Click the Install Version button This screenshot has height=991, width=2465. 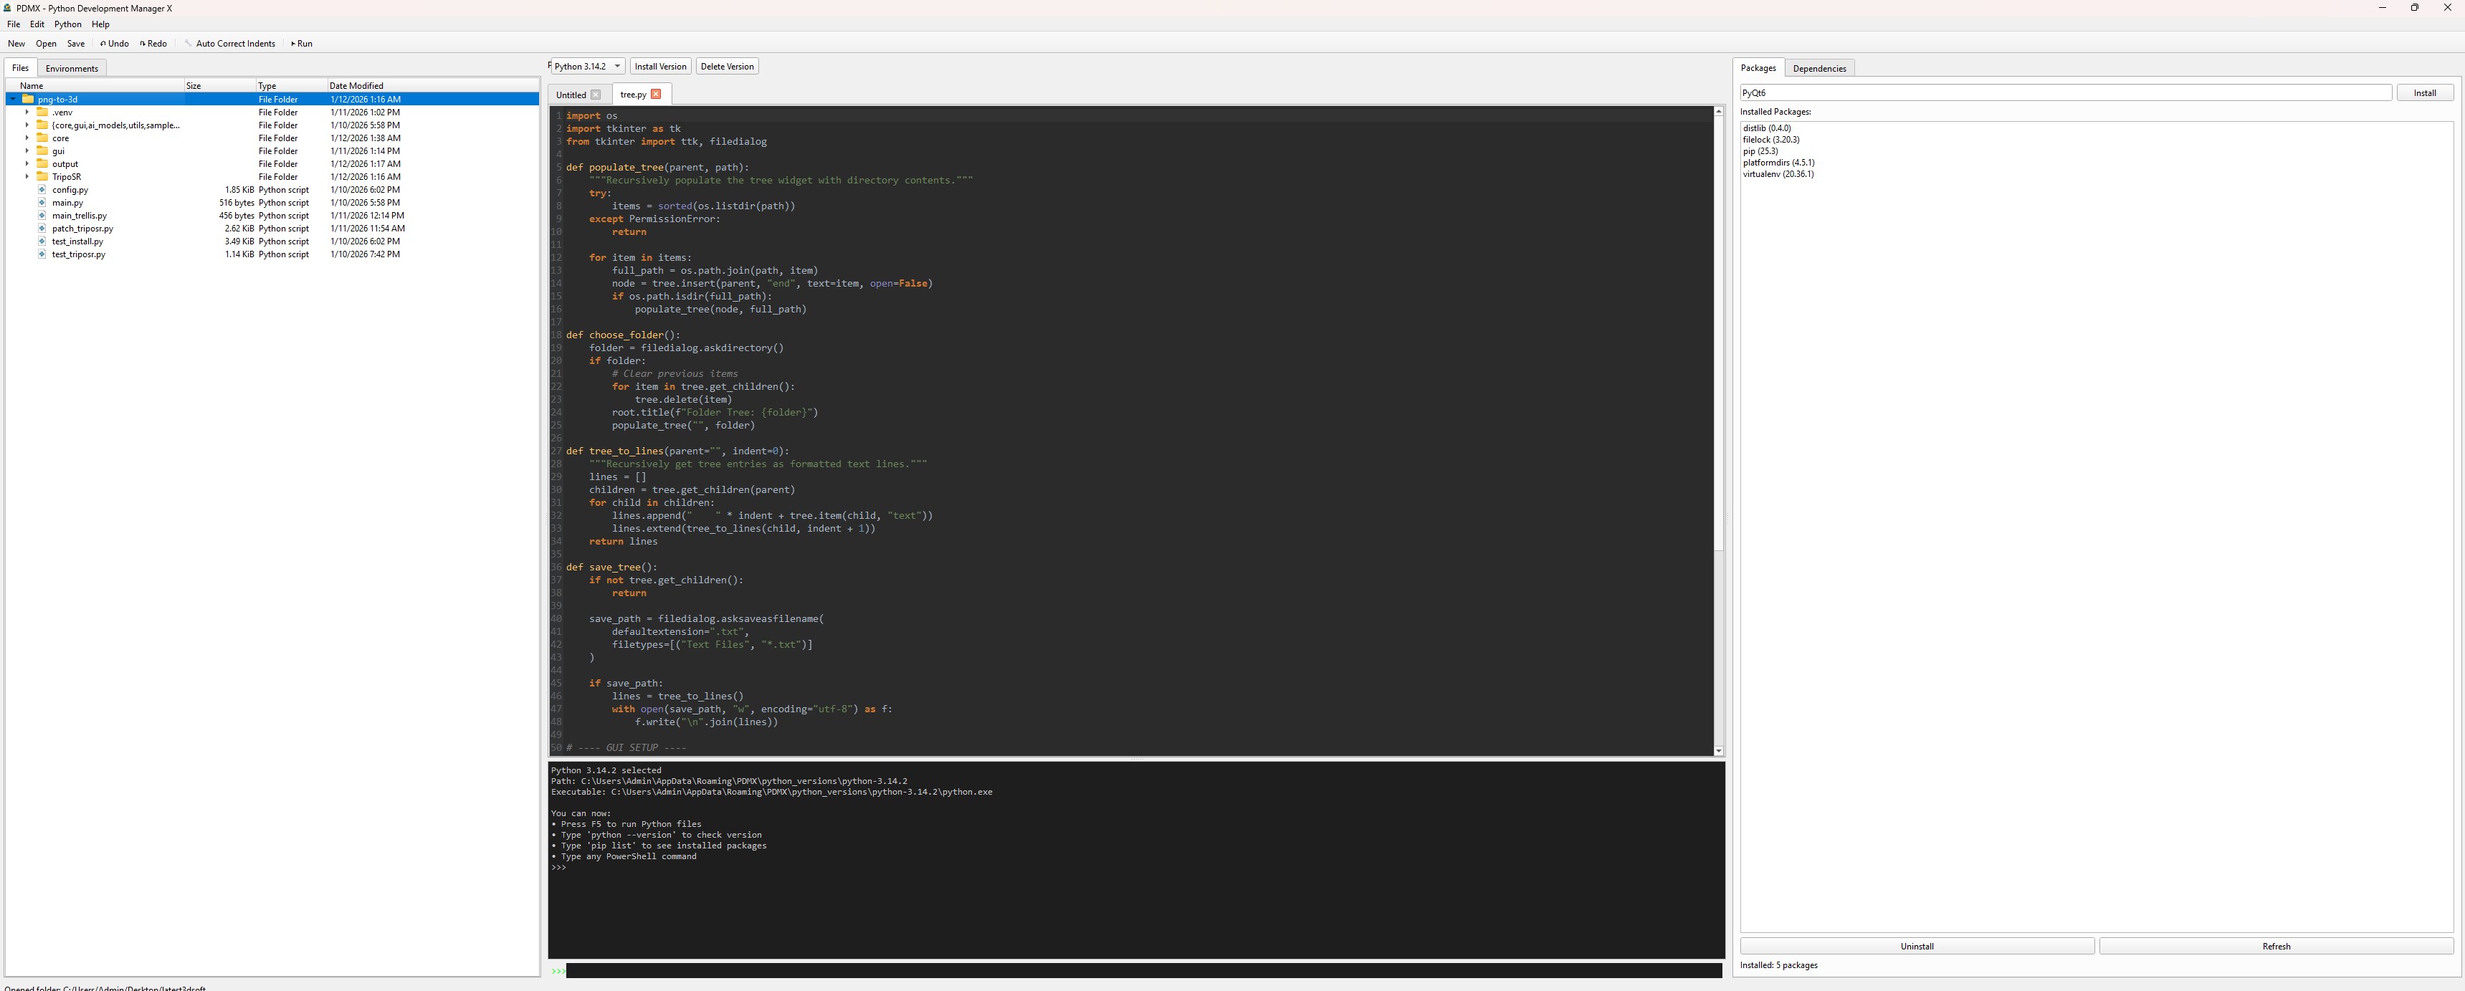point(659,66)
